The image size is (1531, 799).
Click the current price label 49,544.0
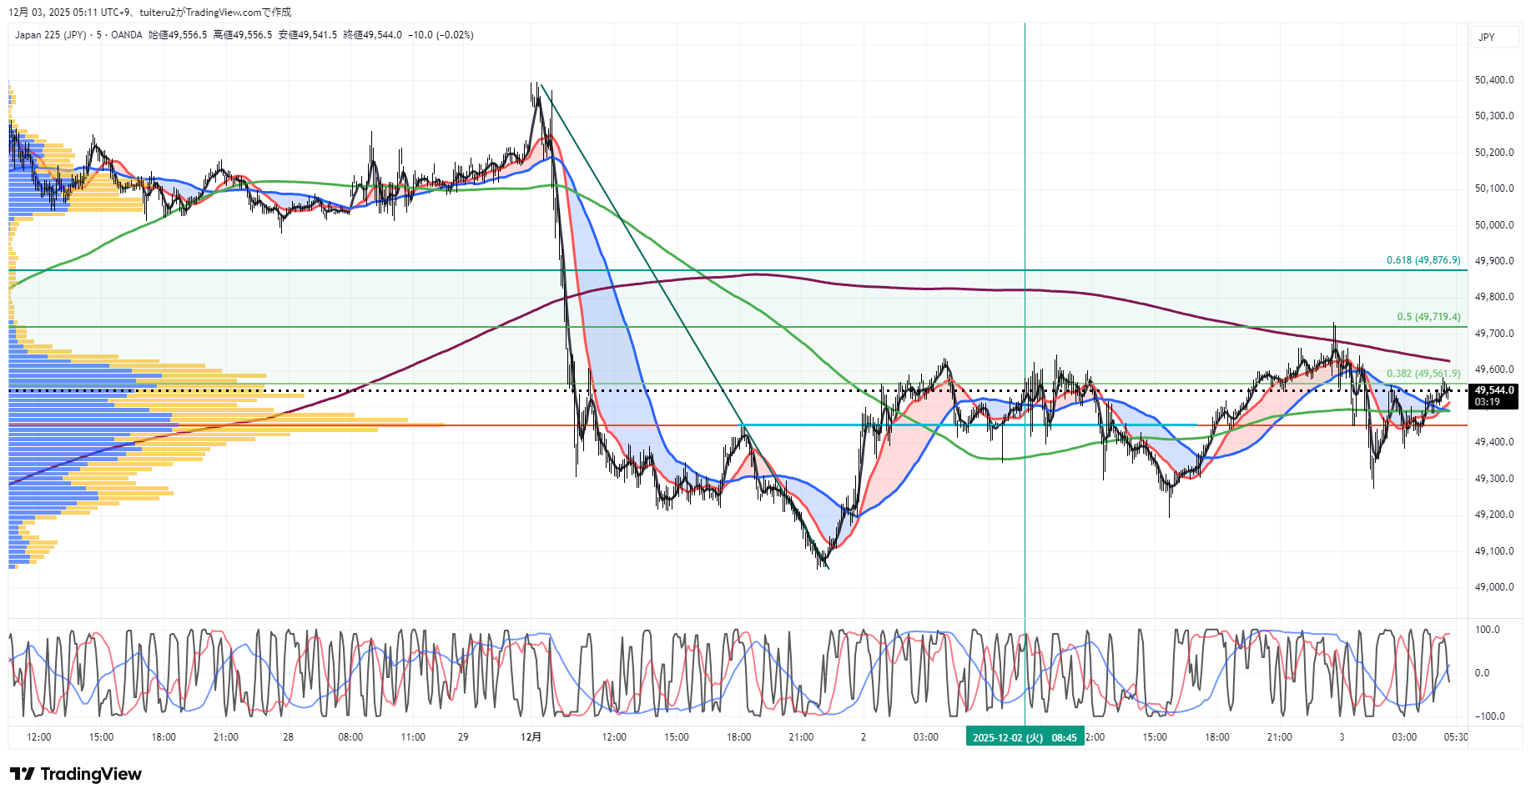[1493, 390]
